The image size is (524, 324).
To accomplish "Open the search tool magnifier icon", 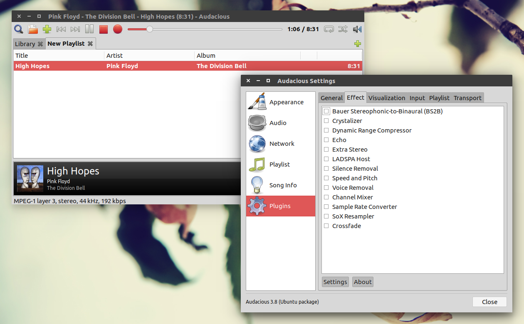I will [x=18, y=29].
